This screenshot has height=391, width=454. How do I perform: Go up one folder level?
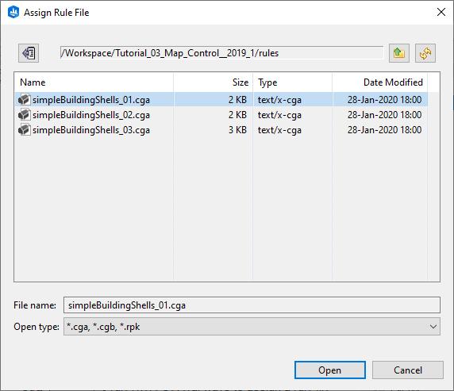click(399, 53)
